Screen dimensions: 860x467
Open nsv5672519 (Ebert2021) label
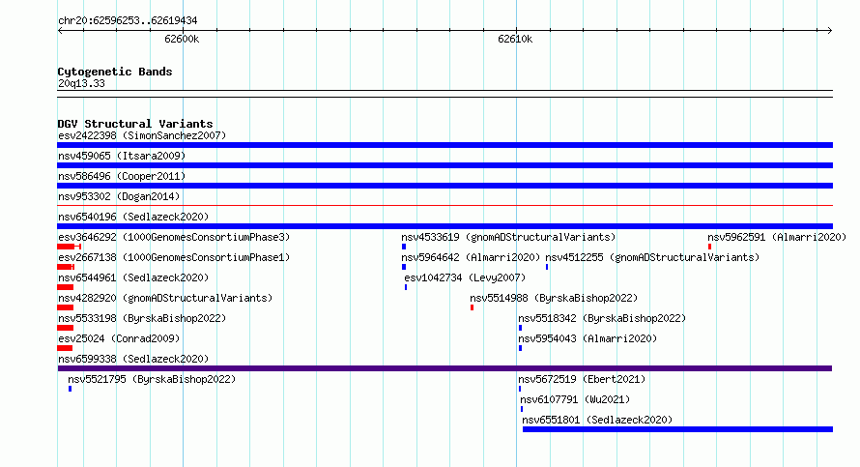[582, 379]
